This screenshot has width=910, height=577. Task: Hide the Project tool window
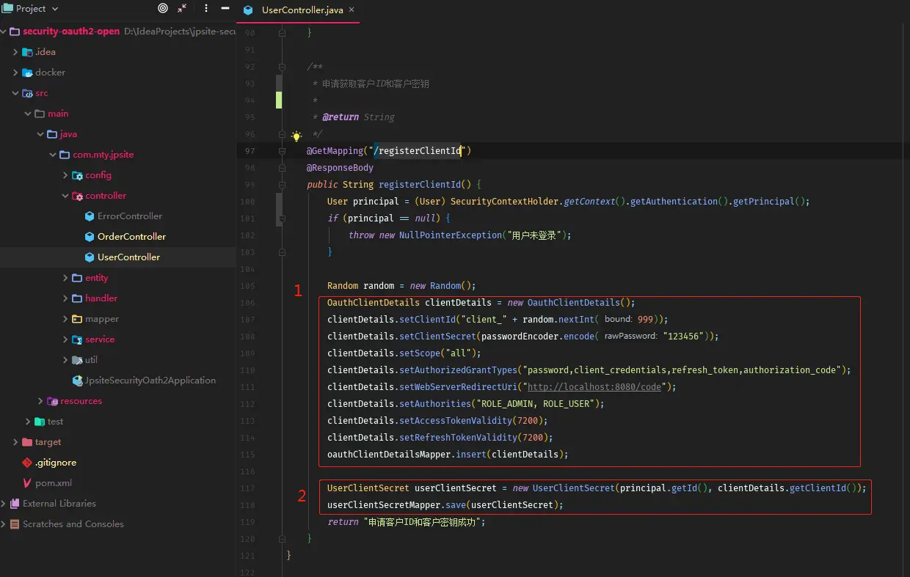point(225,9)
